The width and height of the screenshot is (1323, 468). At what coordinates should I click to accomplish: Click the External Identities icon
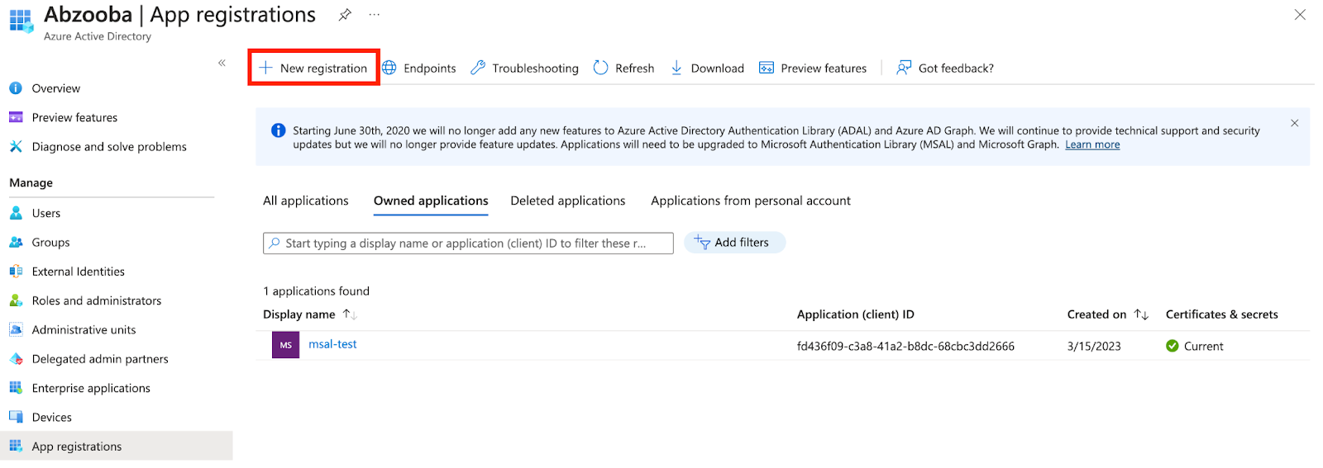click(16, 271)
